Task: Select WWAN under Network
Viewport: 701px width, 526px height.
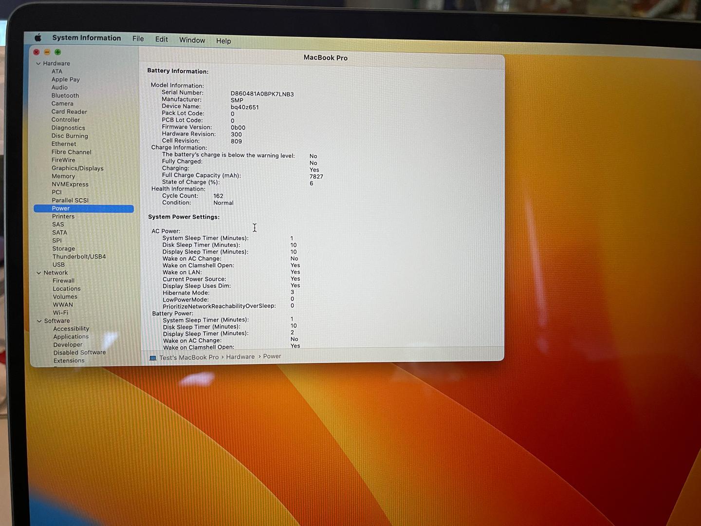Action: (x=63, y=305)
